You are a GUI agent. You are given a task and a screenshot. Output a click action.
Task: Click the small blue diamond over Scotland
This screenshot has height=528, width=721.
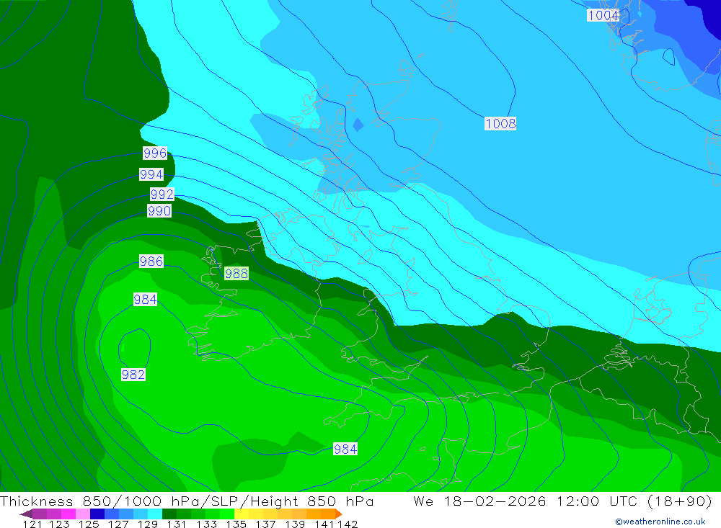(x=358, y=125)
